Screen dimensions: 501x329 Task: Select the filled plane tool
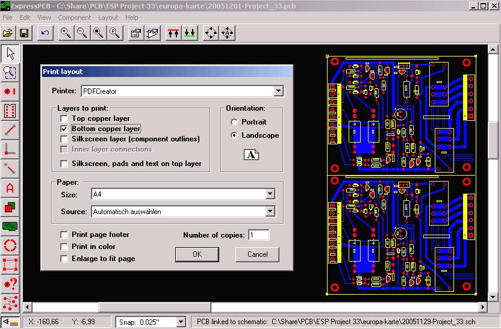point(10,227)
